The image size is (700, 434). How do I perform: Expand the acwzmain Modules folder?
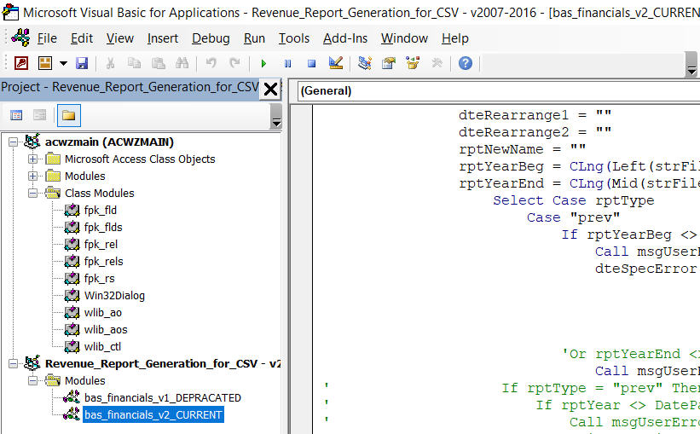(32, 176)
